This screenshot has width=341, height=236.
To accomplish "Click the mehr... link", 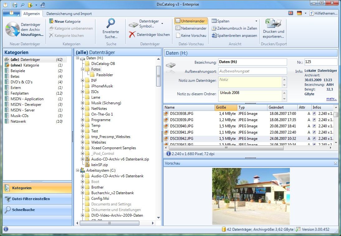I will (x=331, y=99).
